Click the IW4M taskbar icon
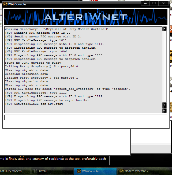This screenshot has height=175, width=172. click(36, 171)
